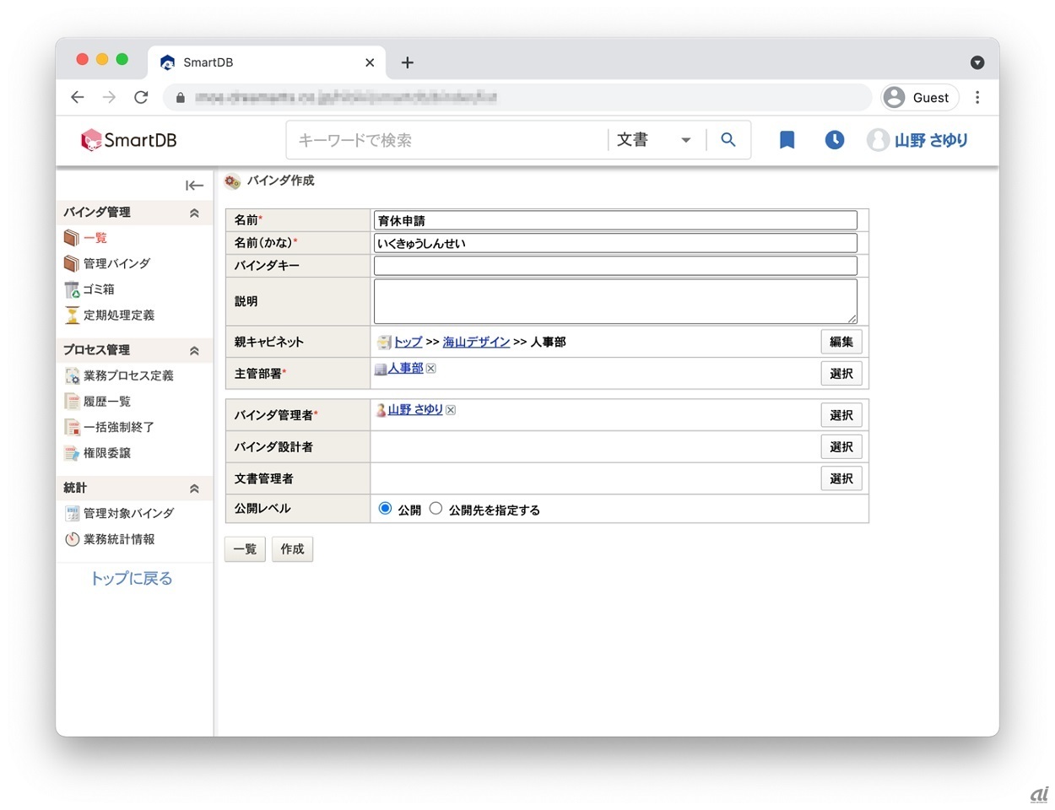This screenshot has height=810, width=1055.
Task: Open 業務プロセス定義 in the sidebar
Action: (x=127, y=375)
